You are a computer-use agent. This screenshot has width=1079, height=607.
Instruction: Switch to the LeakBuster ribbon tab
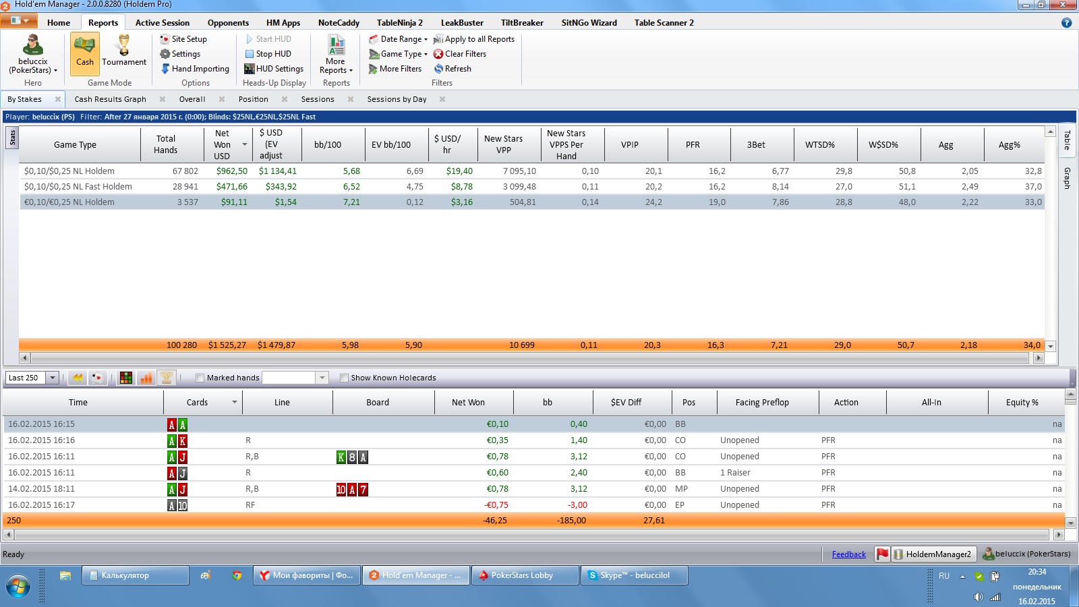coord(462,23)
